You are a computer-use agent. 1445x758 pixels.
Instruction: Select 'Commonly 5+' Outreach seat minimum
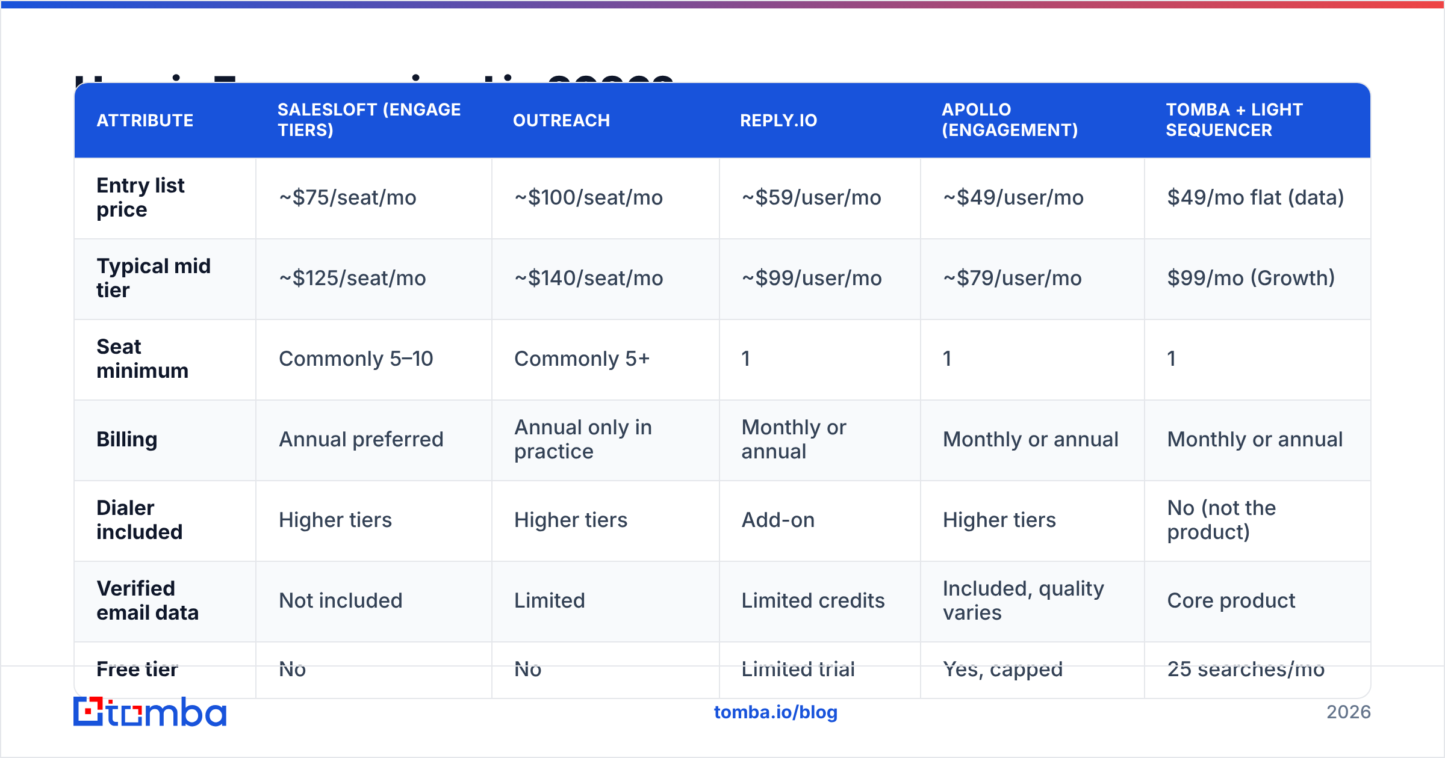(x=582, y=359)
